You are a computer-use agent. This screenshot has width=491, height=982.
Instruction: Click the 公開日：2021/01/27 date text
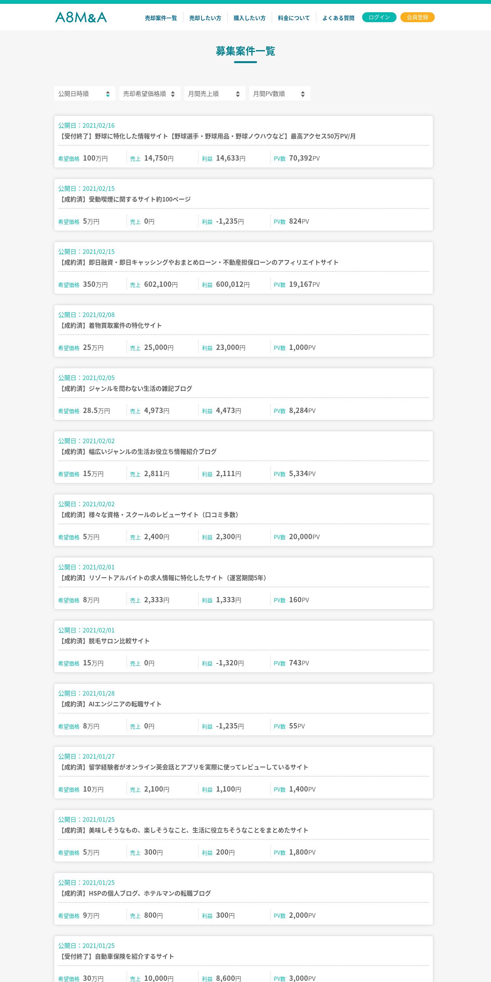(x=86, y=756)
